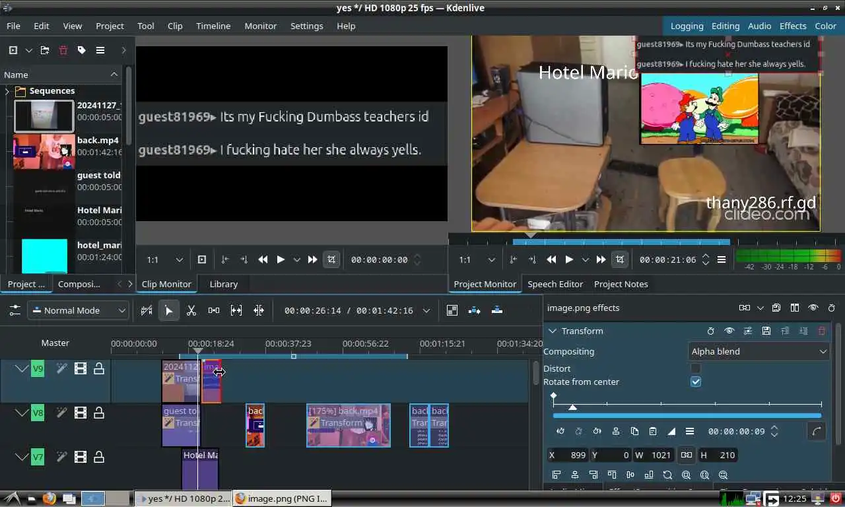
Task: Click overwrite clip zone in timeline icon
Action: (497, 310)
